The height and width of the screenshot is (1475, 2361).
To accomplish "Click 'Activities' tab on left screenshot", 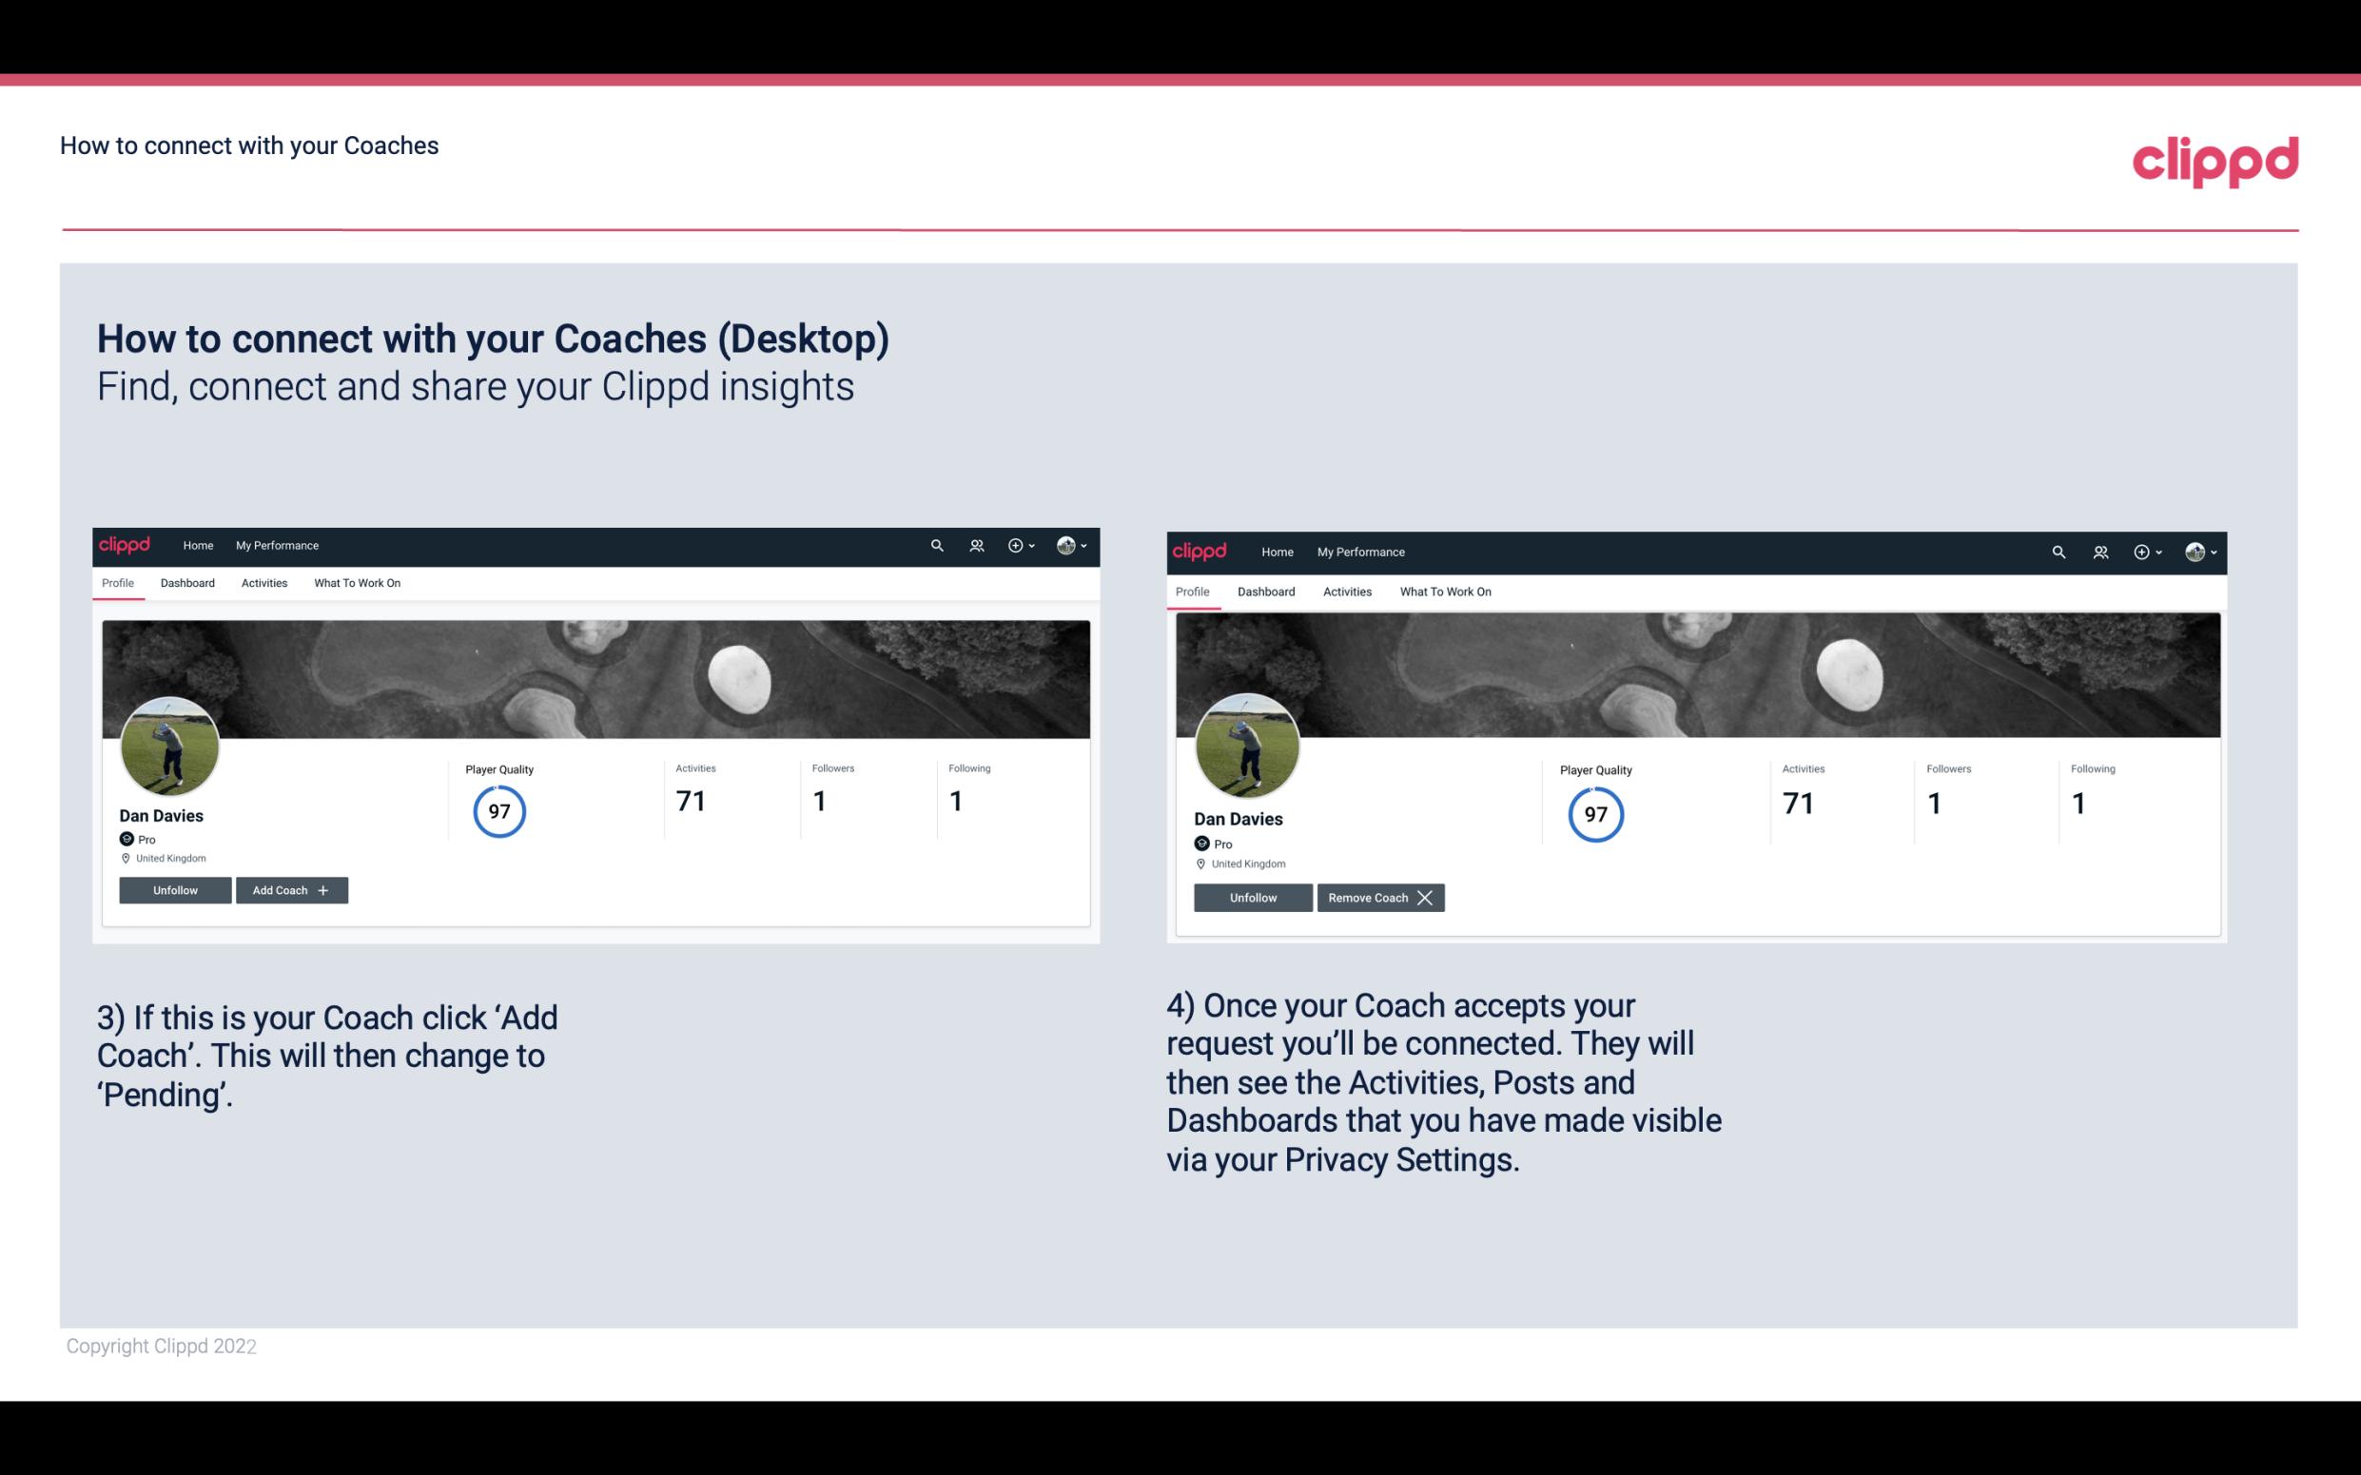I will [x=263, y=583].
